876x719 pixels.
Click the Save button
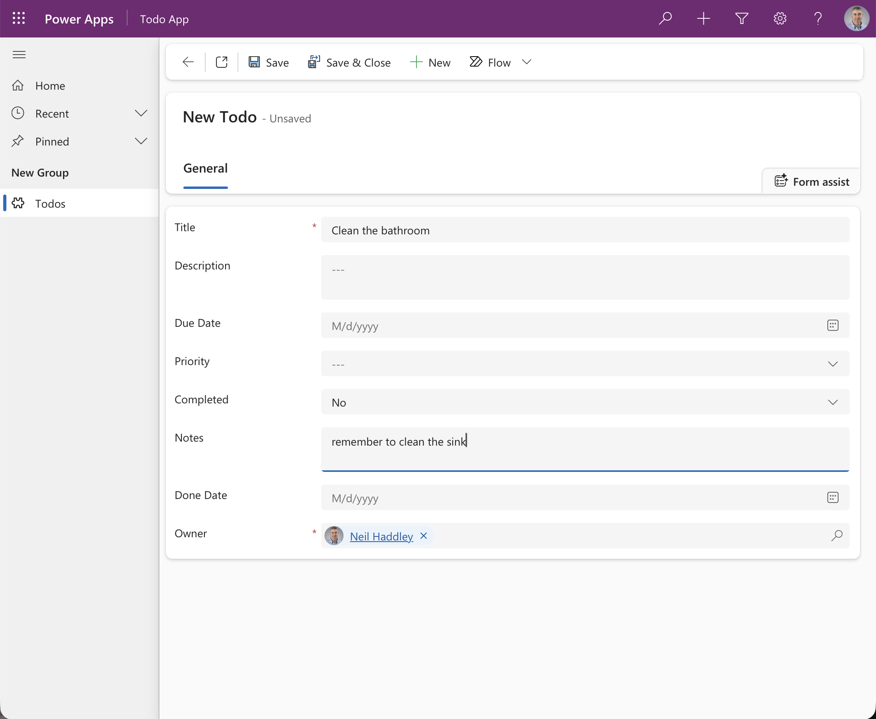pyautogui.click(x=268, y=63)
